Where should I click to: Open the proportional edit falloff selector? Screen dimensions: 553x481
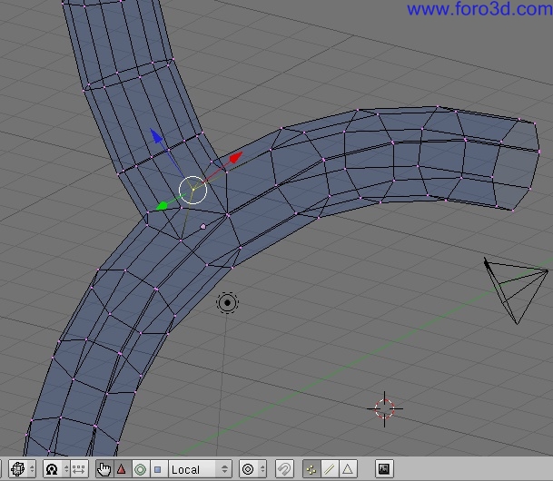point(252,469)
